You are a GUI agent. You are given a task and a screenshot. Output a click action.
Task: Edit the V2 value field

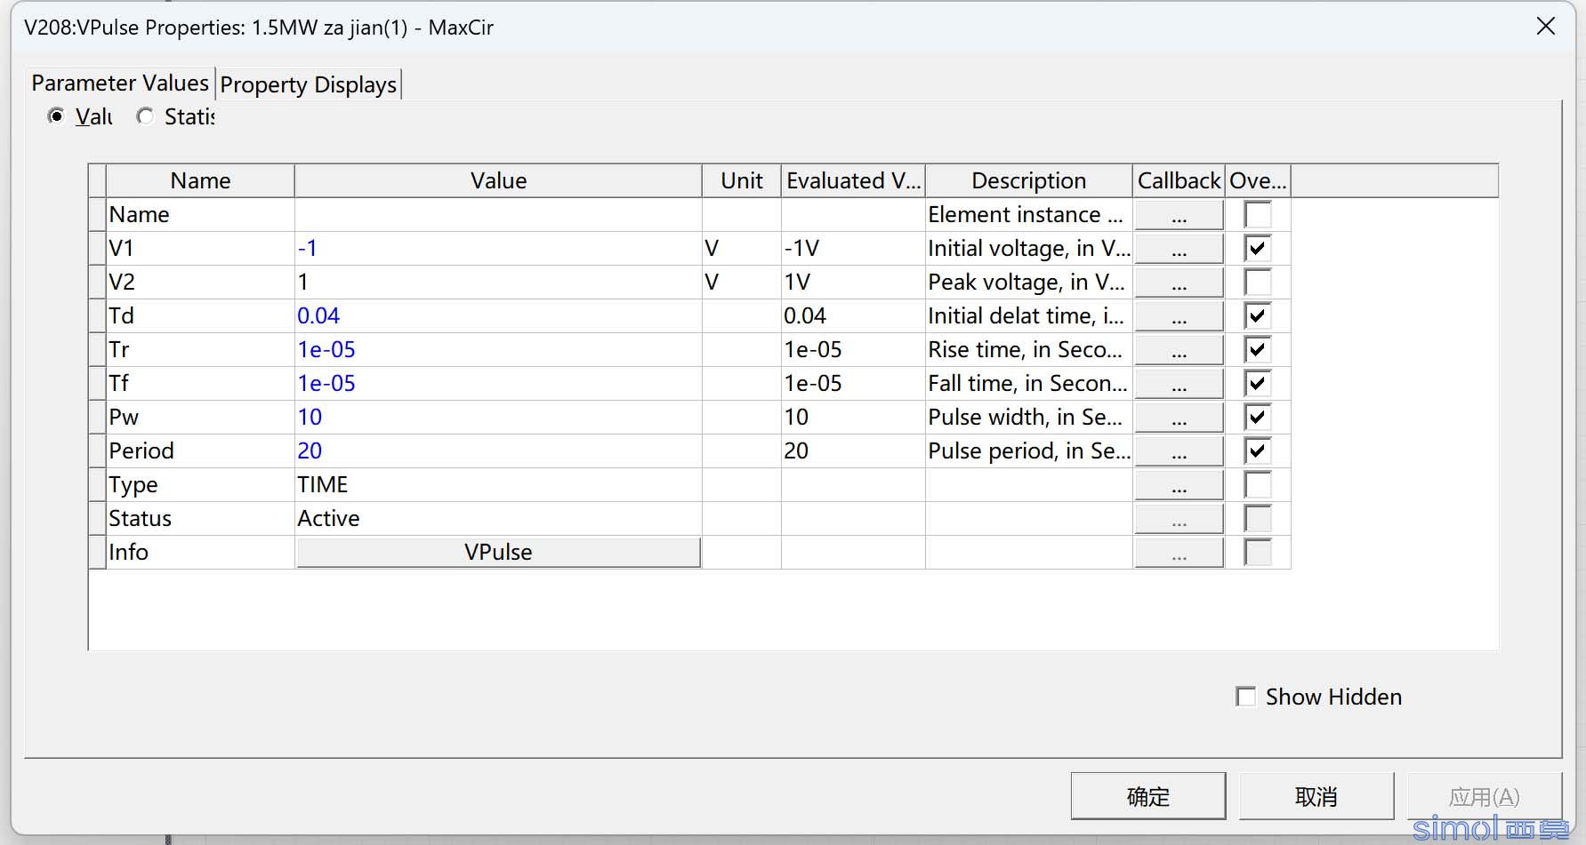point(498,283)
